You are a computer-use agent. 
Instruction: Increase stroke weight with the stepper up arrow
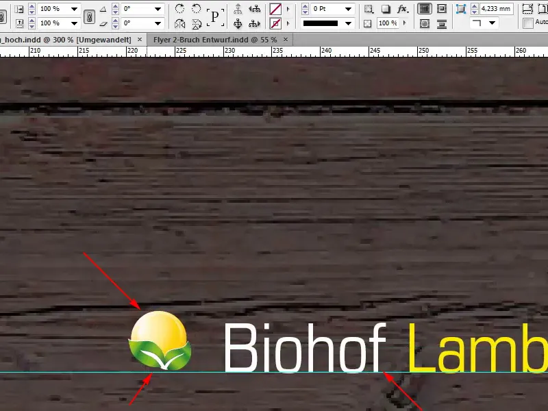[305, 6]
